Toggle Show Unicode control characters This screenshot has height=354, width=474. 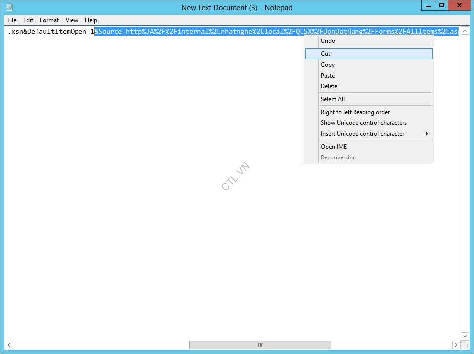coord(363,123)
